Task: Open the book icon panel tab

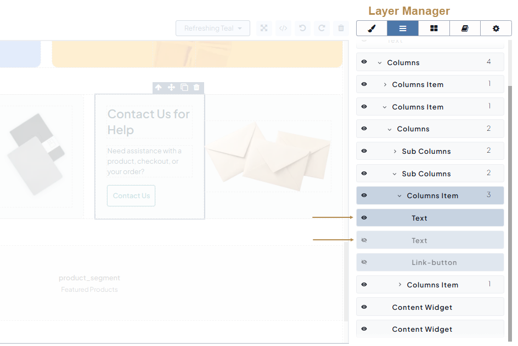Action: 465,28
